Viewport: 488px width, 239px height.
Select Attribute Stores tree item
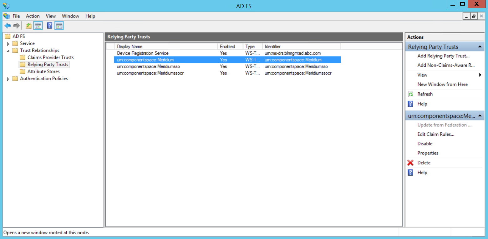pos(43,71)
